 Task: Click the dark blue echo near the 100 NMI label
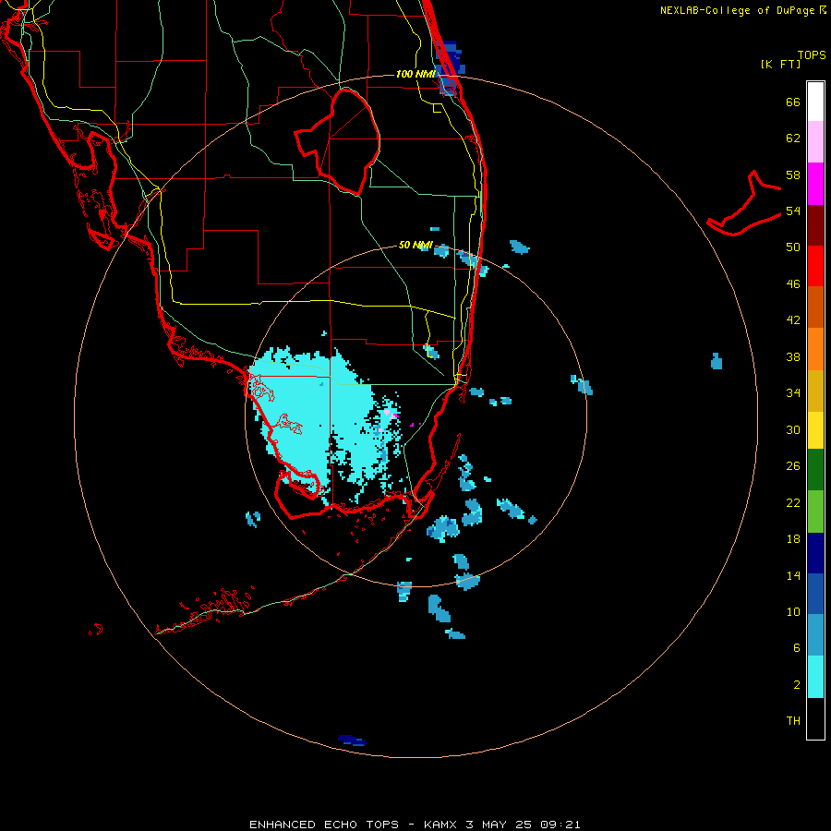449,66
